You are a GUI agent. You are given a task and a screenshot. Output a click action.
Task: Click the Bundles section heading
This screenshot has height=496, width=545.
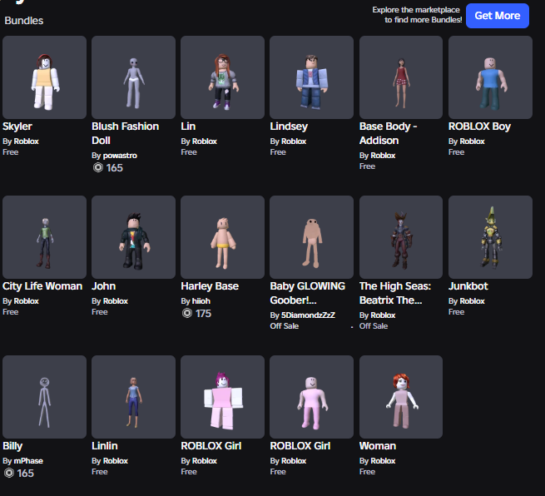tap(24, 21)
